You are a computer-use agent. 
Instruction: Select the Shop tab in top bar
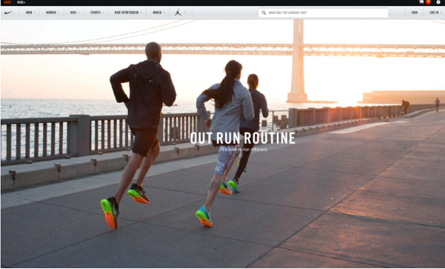point(7,2)
